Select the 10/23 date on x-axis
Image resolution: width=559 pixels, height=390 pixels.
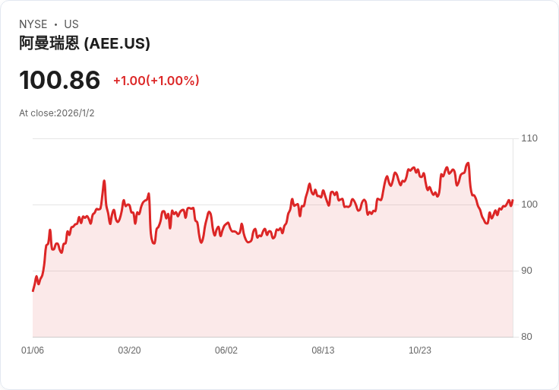pos(420,350)
